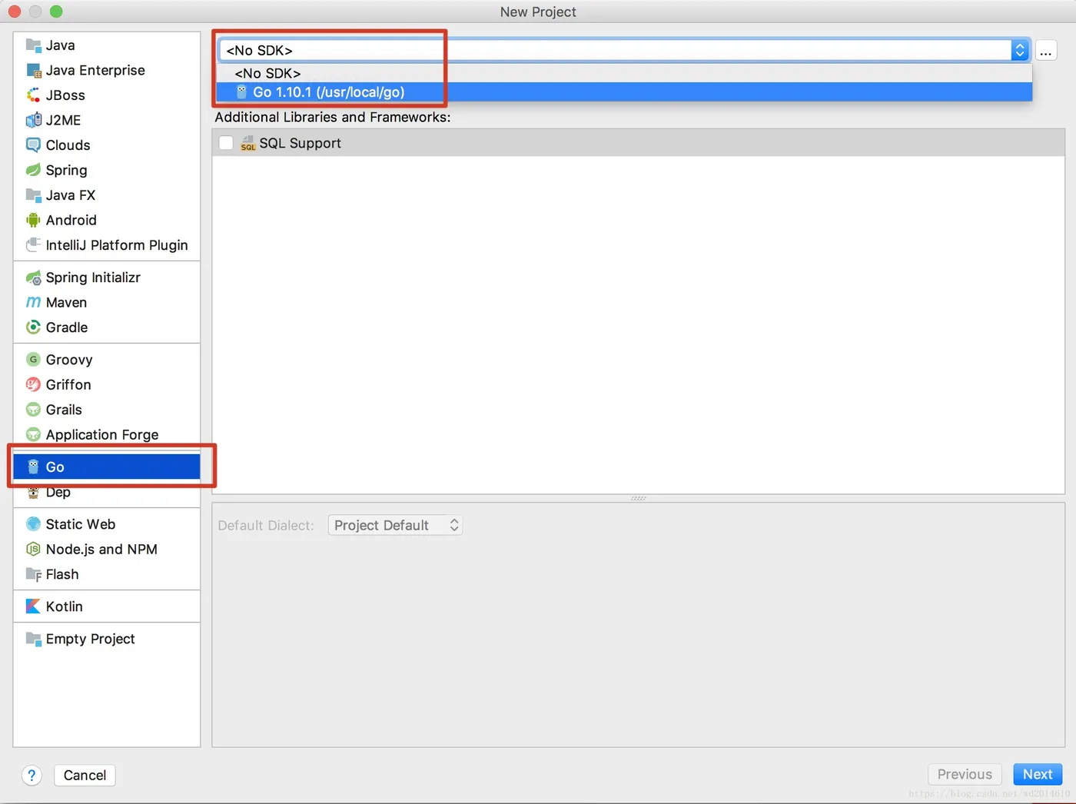Select the Maven project type

click(x=107, y=302)
